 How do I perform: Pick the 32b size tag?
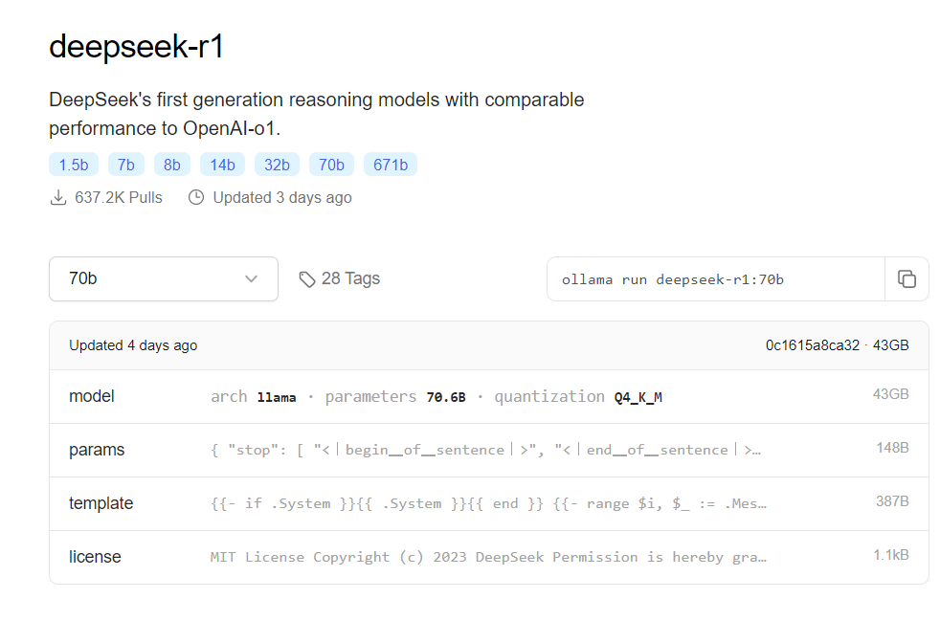(277, 165)
